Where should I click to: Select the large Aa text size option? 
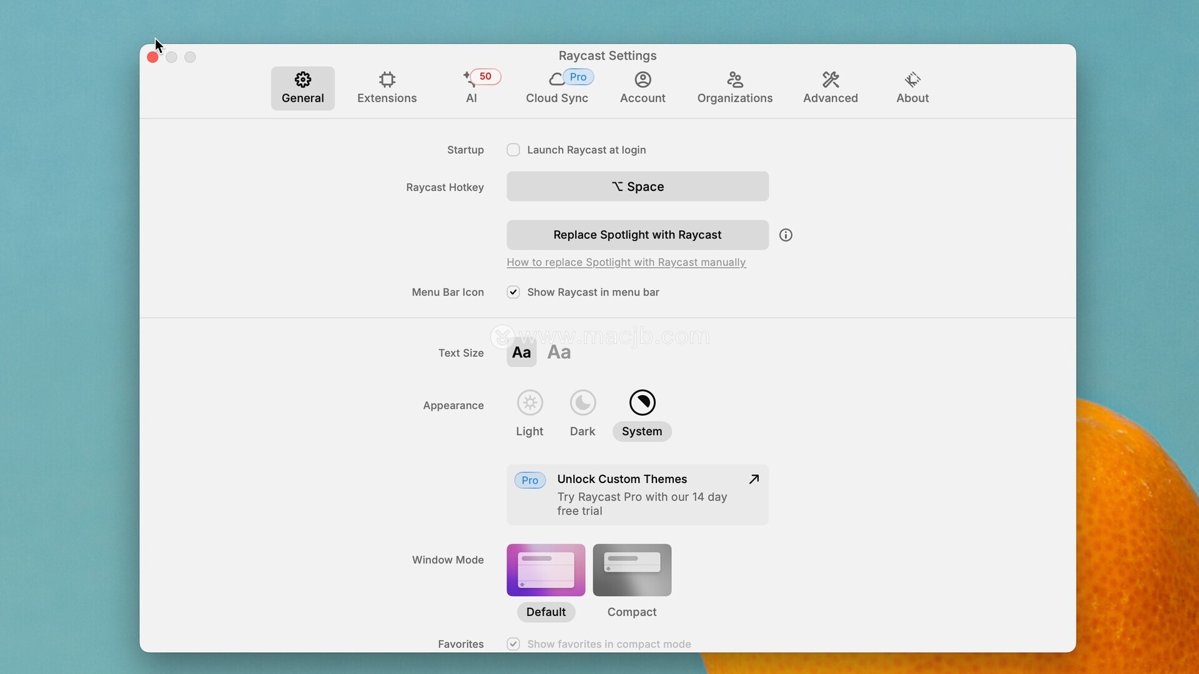[x=559, y=353]
